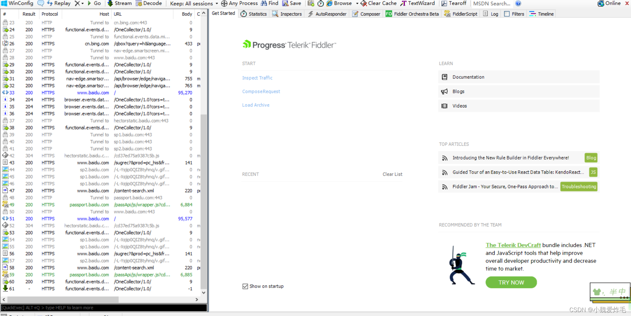The height and width of the screenshot is (316, 631).
Task: Click the Troubleshooting tag
Action: [x=579, y=187]
